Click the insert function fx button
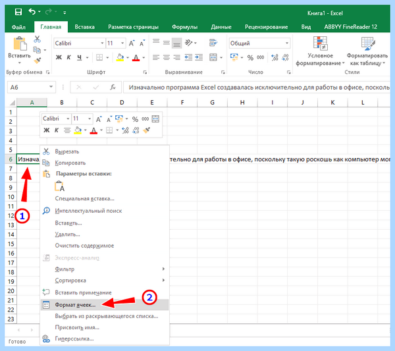 click(x=113, y=87)
